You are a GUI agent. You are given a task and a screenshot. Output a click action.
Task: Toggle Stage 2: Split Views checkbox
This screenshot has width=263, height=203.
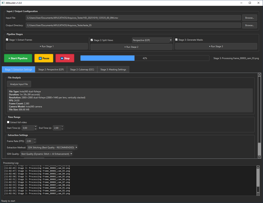pos(92,40)
